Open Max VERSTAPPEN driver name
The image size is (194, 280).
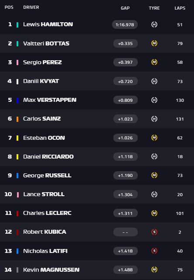[x=50, y=100]
